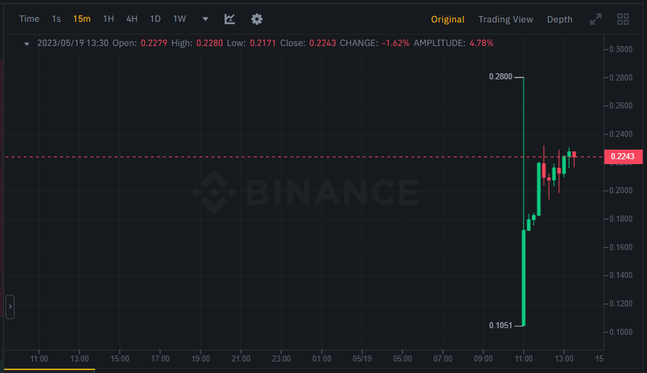Image resolution: width=647 pixels, height=373 pixels.
Task: Click the High value 0.2280
Action: coord(209,44)
